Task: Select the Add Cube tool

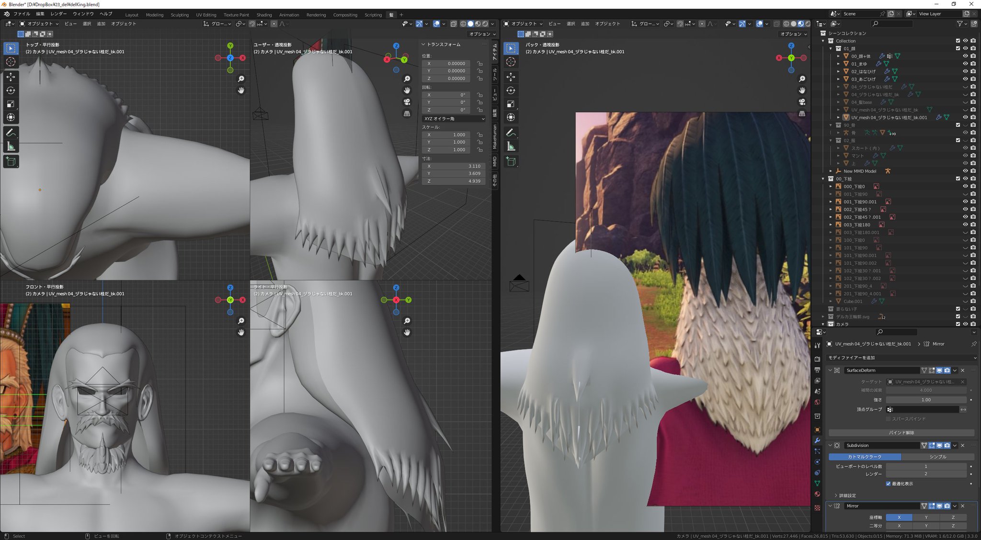Action: coord(11,161)
